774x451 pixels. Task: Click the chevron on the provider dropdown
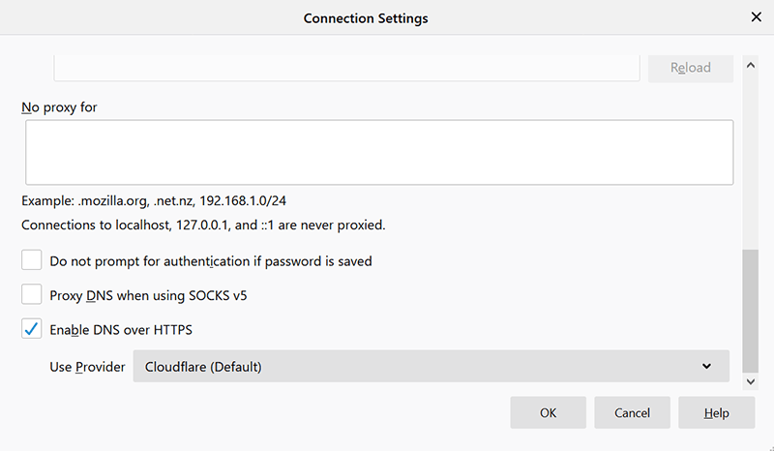(x=706, y=367)
